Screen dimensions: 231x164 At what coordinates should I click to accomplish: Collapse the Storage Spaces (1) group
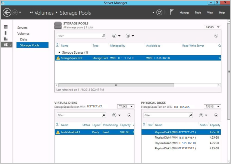point(59,53)
